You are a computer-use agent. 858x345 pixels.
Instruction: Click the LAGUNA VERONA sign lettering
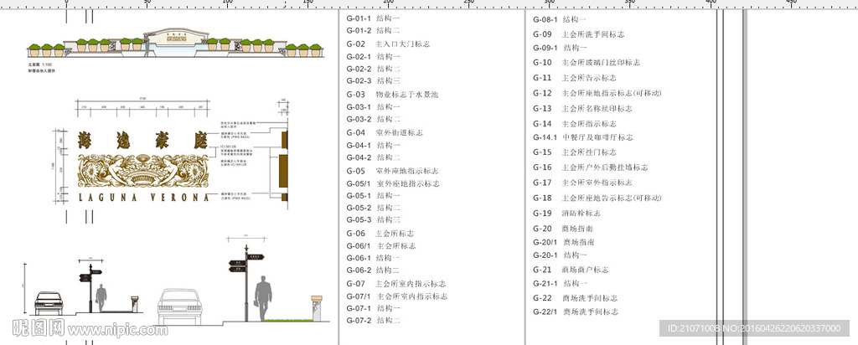tap(142, 198)
